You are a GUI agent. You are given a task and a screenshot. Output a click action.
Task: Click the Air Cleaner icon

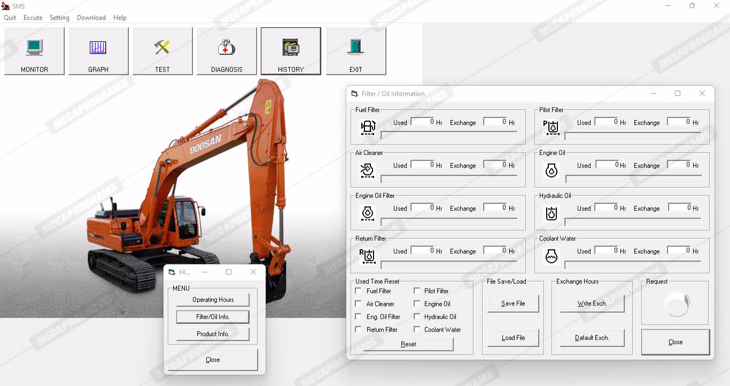point(368,170)
